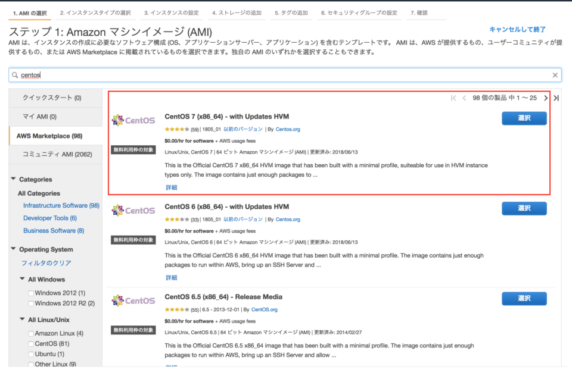This screenshot has width=572, height=379.
Task: Click the AMI search field
Action: 285,75
